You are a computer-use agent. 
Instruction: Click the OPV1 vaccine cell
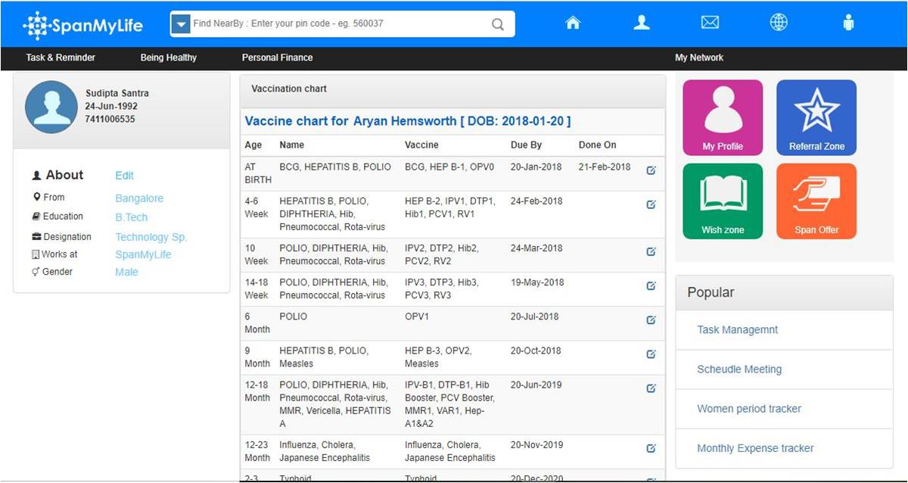pyautogui.click(x=417, y=316)
